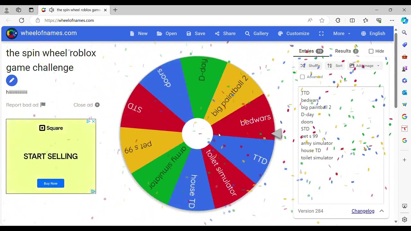411x231 pixels.
Task: Expand the More dropdown menu
Action: click(x=342, y=33)
